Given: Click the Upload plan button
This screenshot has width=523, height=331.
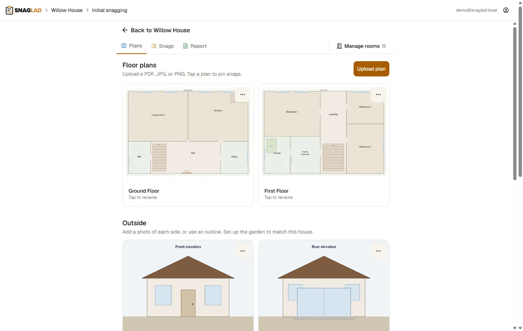Looking at the screenshot, I should point(371,69).
